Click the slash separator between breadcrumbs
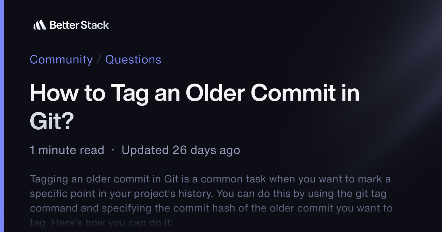Image resolution: width=442 pixels, height=232 pixels. (99, 60)
